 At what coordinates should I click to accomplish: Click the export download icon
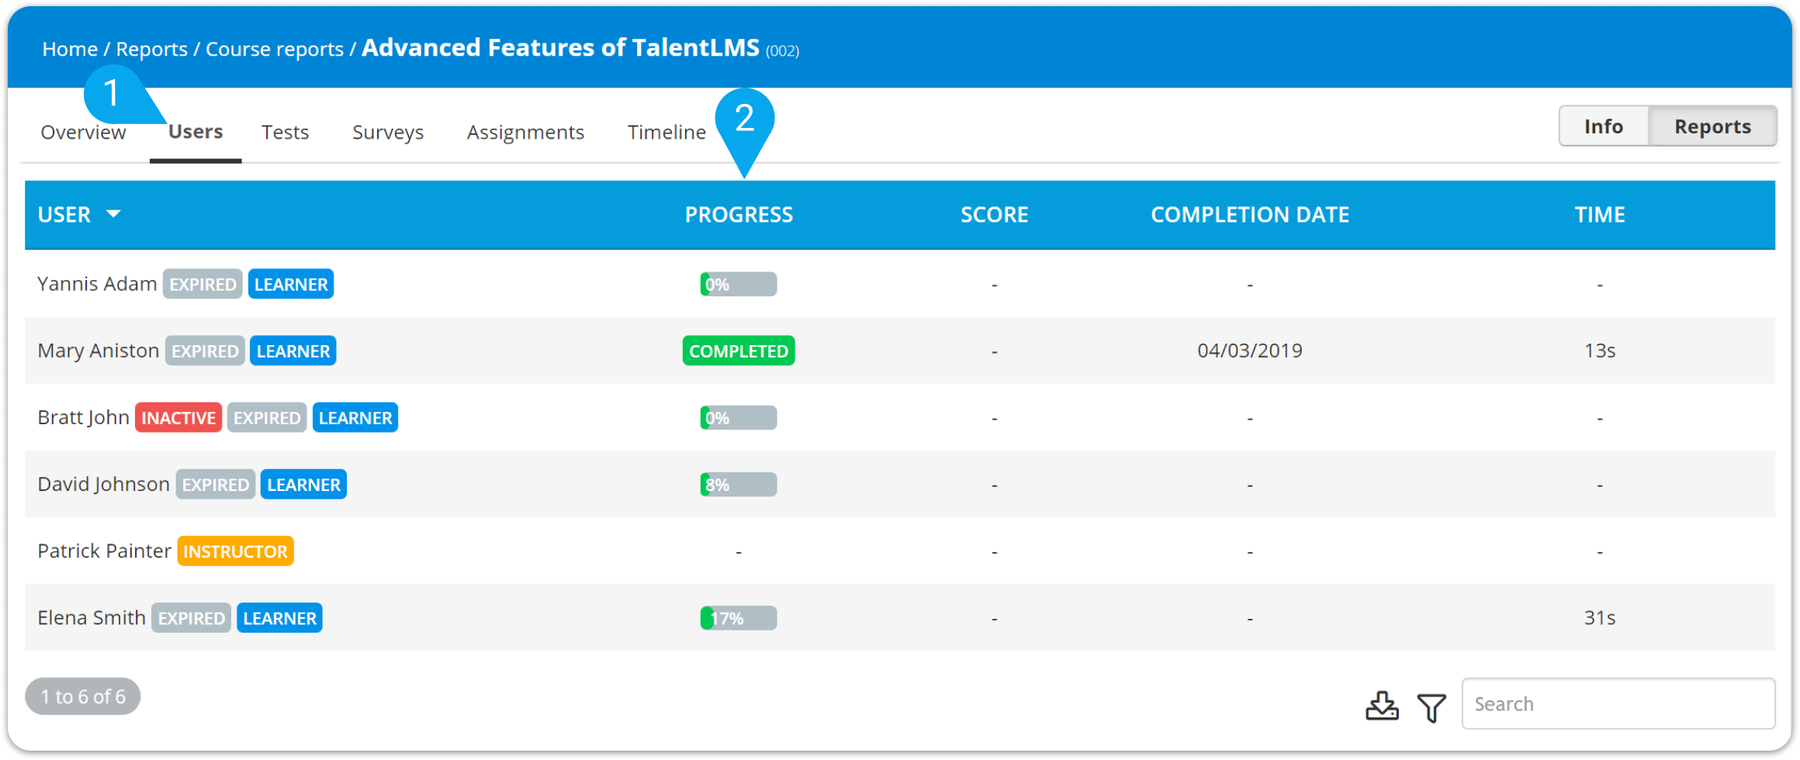(x=1382, y=706)
